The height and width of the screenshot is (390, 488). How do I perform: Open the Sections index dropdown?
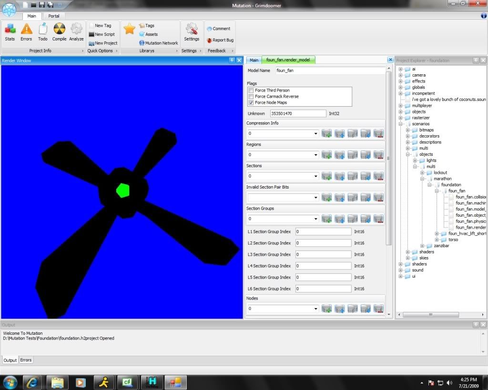[315, 176]
